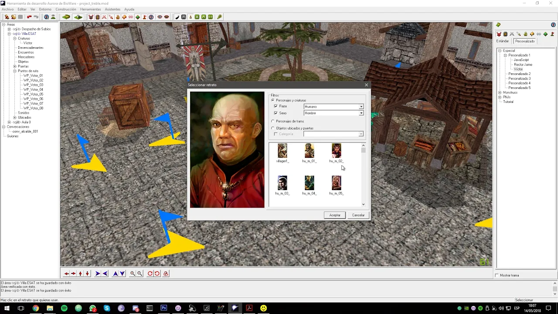This screenshot has height=314, width=558.
Task: Zoom out with the magnifier minus icon
Action: [x=139, y=273]
